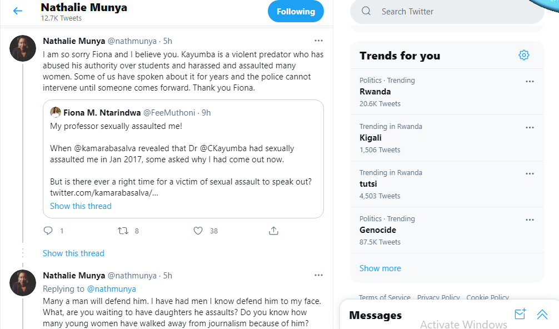The height and width of the screenshot is (329, 559).
Task: Open Show this thread in quoted tweet
Action: pyautogui.click(x=81, y=206)
